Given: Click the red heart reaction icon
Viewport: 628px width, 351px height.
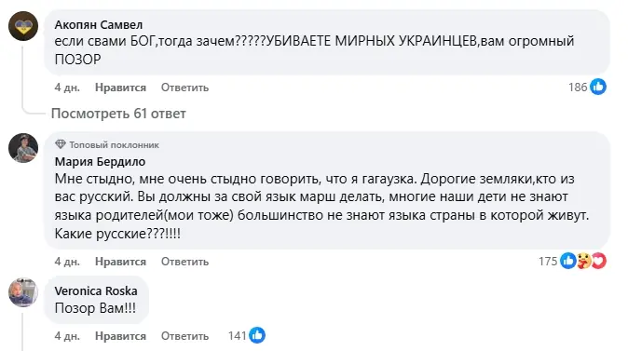Looking at the screenshot, I should (599, 261).
